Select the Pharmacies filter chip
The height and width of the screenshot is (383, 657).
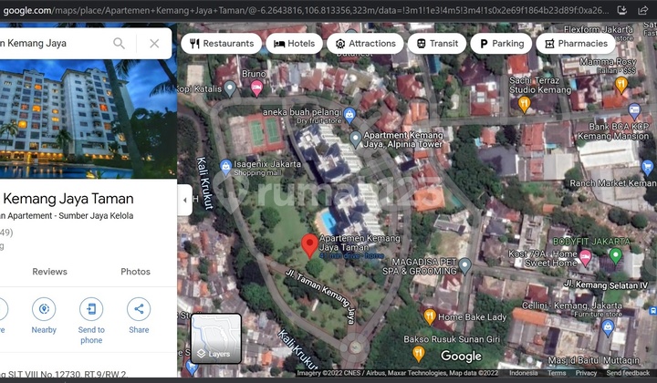[x=576, y=44]
